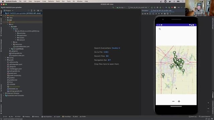Image resolution: width=214 pixels, height=120 pixels.
Task: Open the Tools menu
Action: point(69,1)
